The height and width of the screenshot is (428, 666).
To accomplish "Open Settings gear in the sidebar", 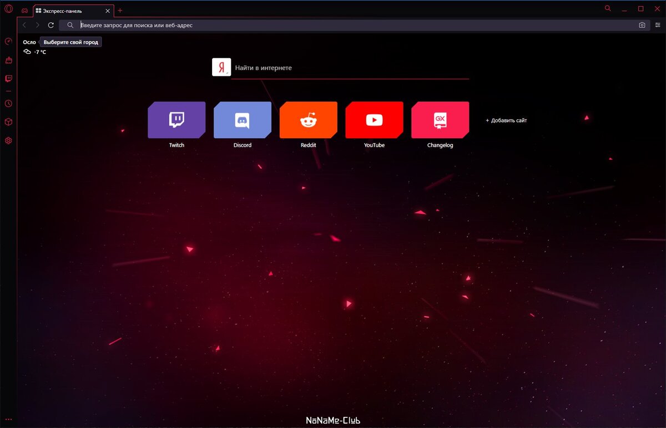I will pos(8,141).
